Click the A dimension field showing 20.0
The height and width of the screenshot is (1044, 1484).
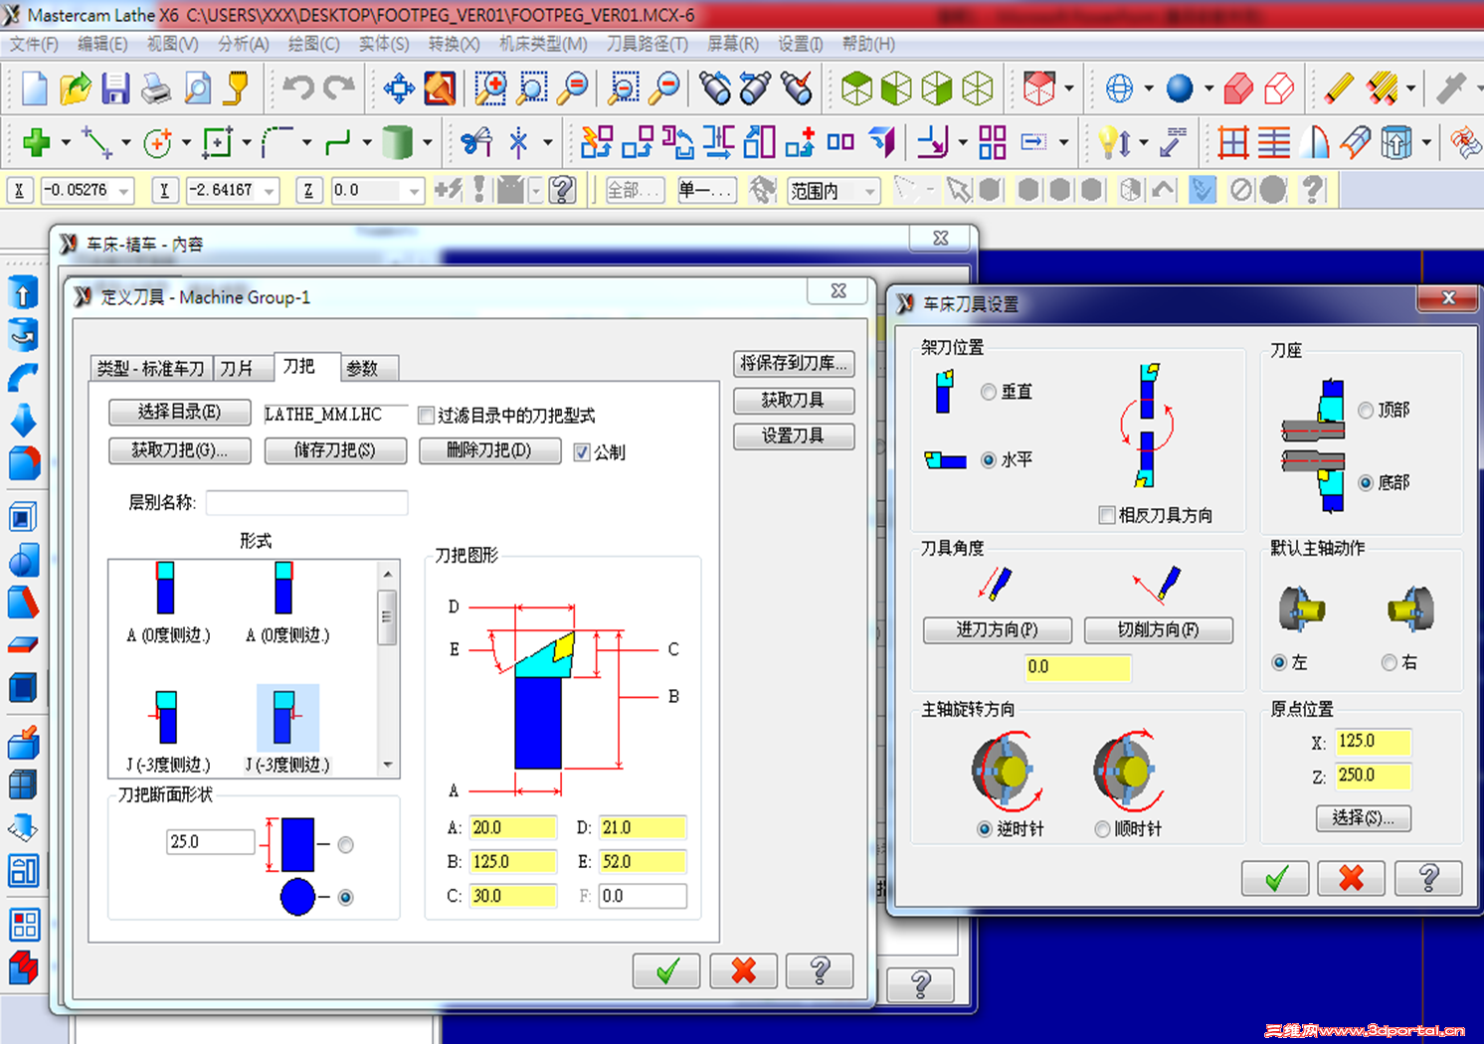(513, 827)
